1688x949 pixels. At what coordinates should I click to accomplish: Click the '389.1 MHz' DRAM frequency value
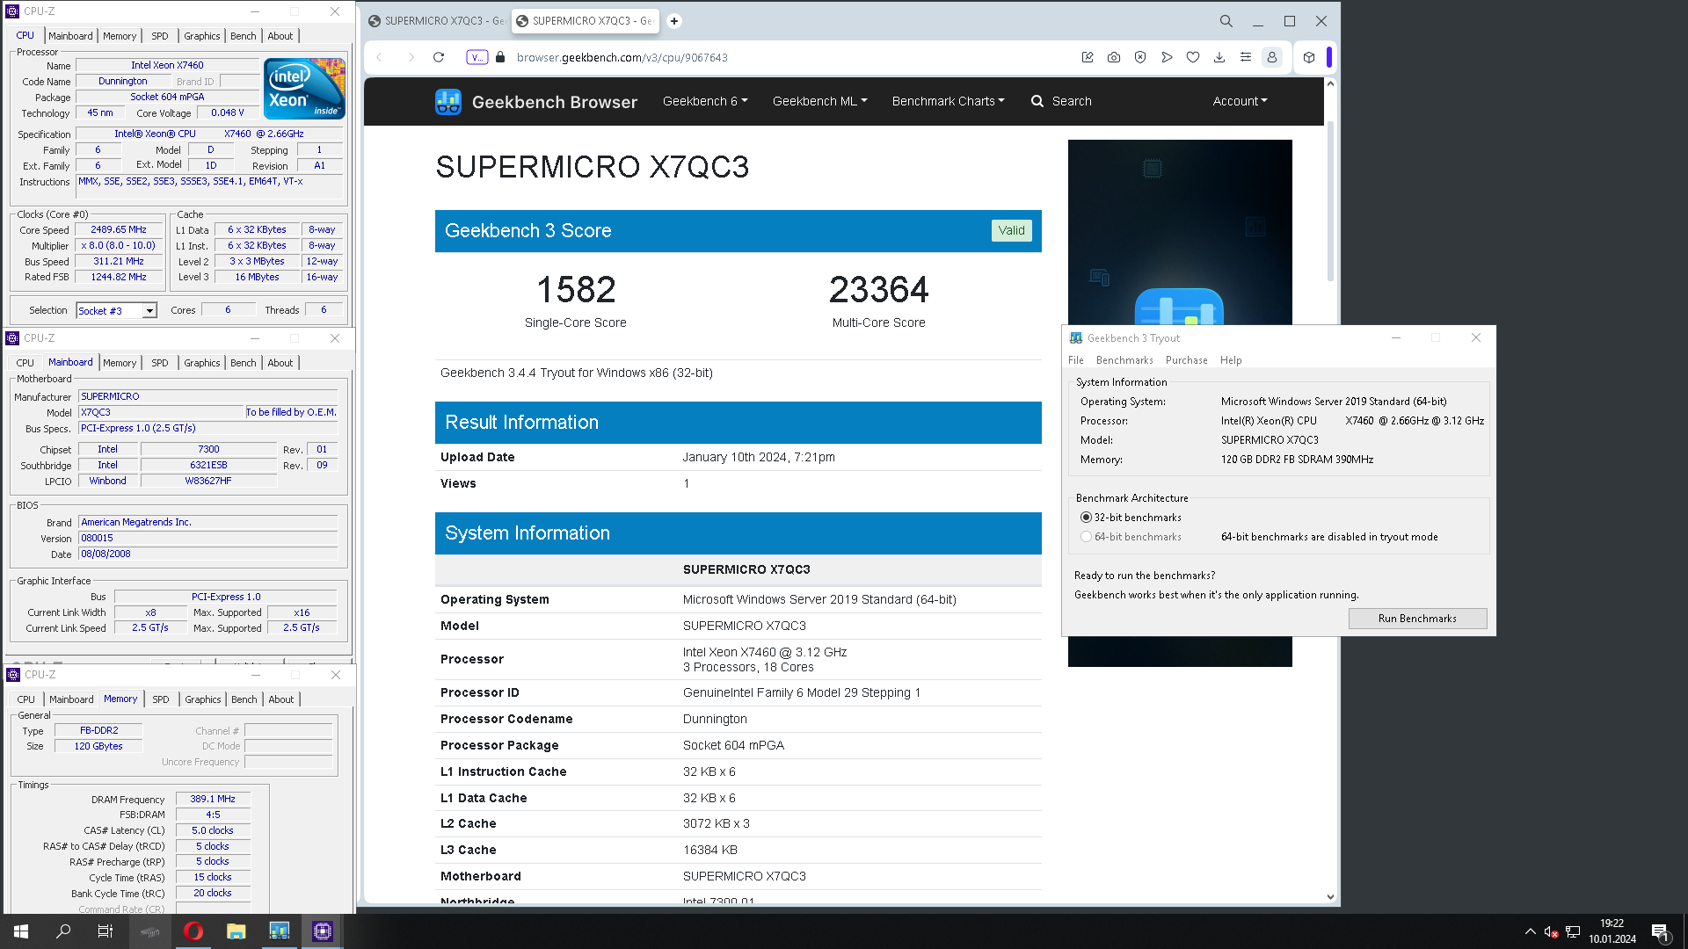(x=213, y=799)
